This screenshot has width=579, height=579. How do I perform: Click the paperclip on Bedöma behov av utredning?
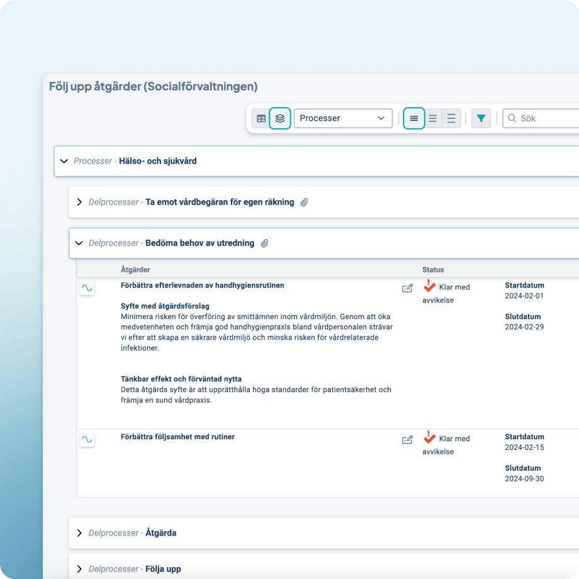[264, 242]
